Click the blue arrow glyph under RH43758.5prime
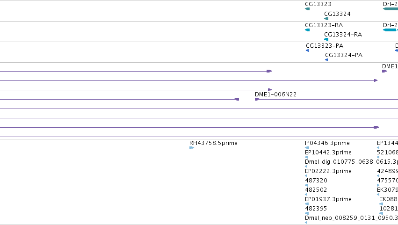 point(192,148)
